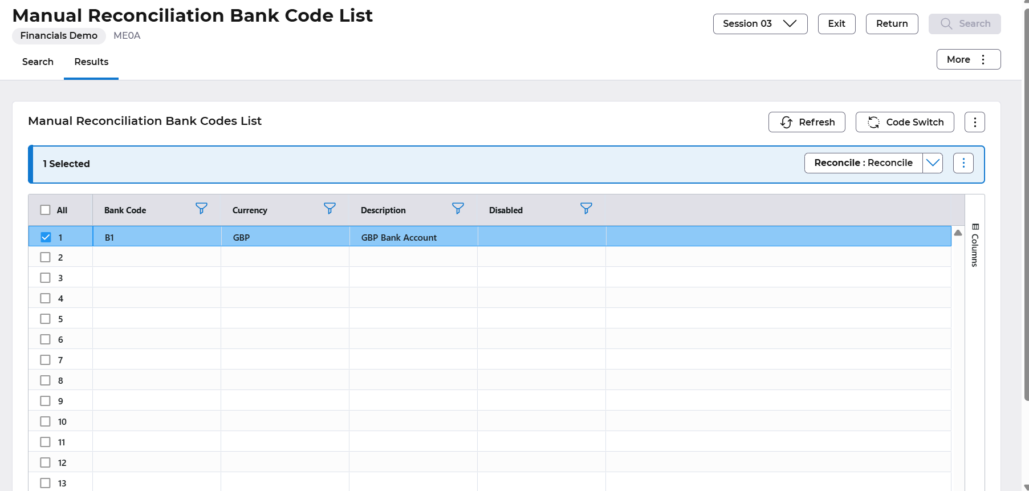Image resolution: width=1029 pixels, height=491 pixels.
Task: Uncheck the row 1 checkbox for B1
Action: 46,237
